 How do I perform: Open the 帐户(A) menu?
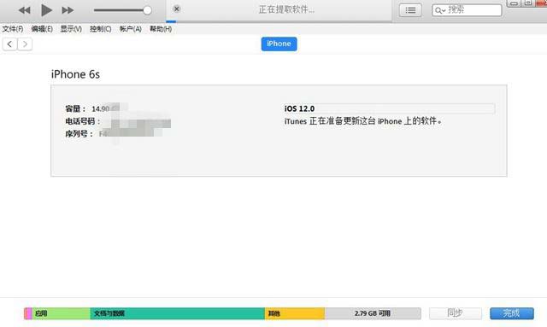(131, 29)
